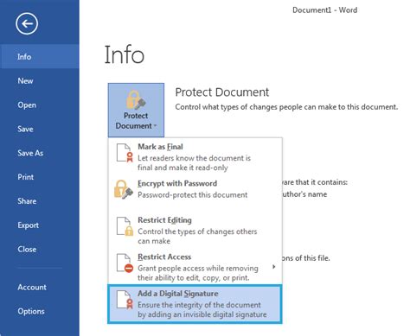Click the Restrict Editing page lock icon
The image size is (410, 336).
125,226
